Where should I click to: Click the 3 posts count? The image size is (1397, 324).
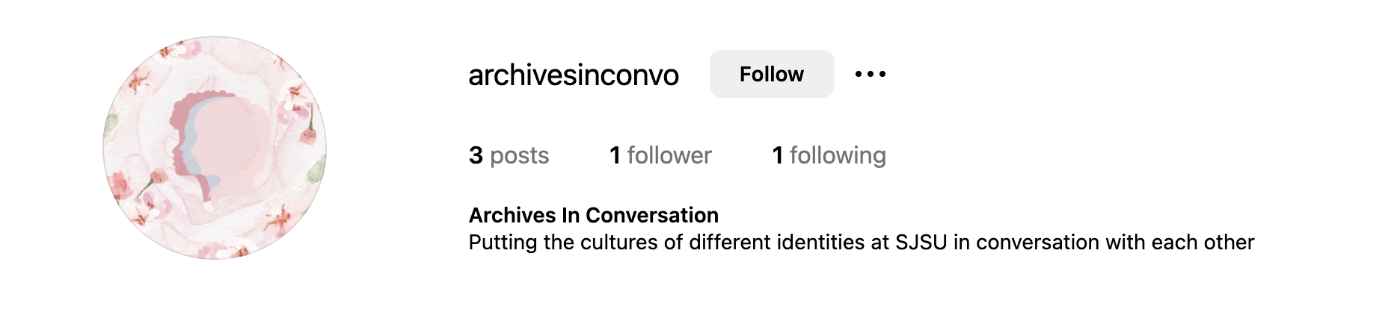[x=509, y=155]
